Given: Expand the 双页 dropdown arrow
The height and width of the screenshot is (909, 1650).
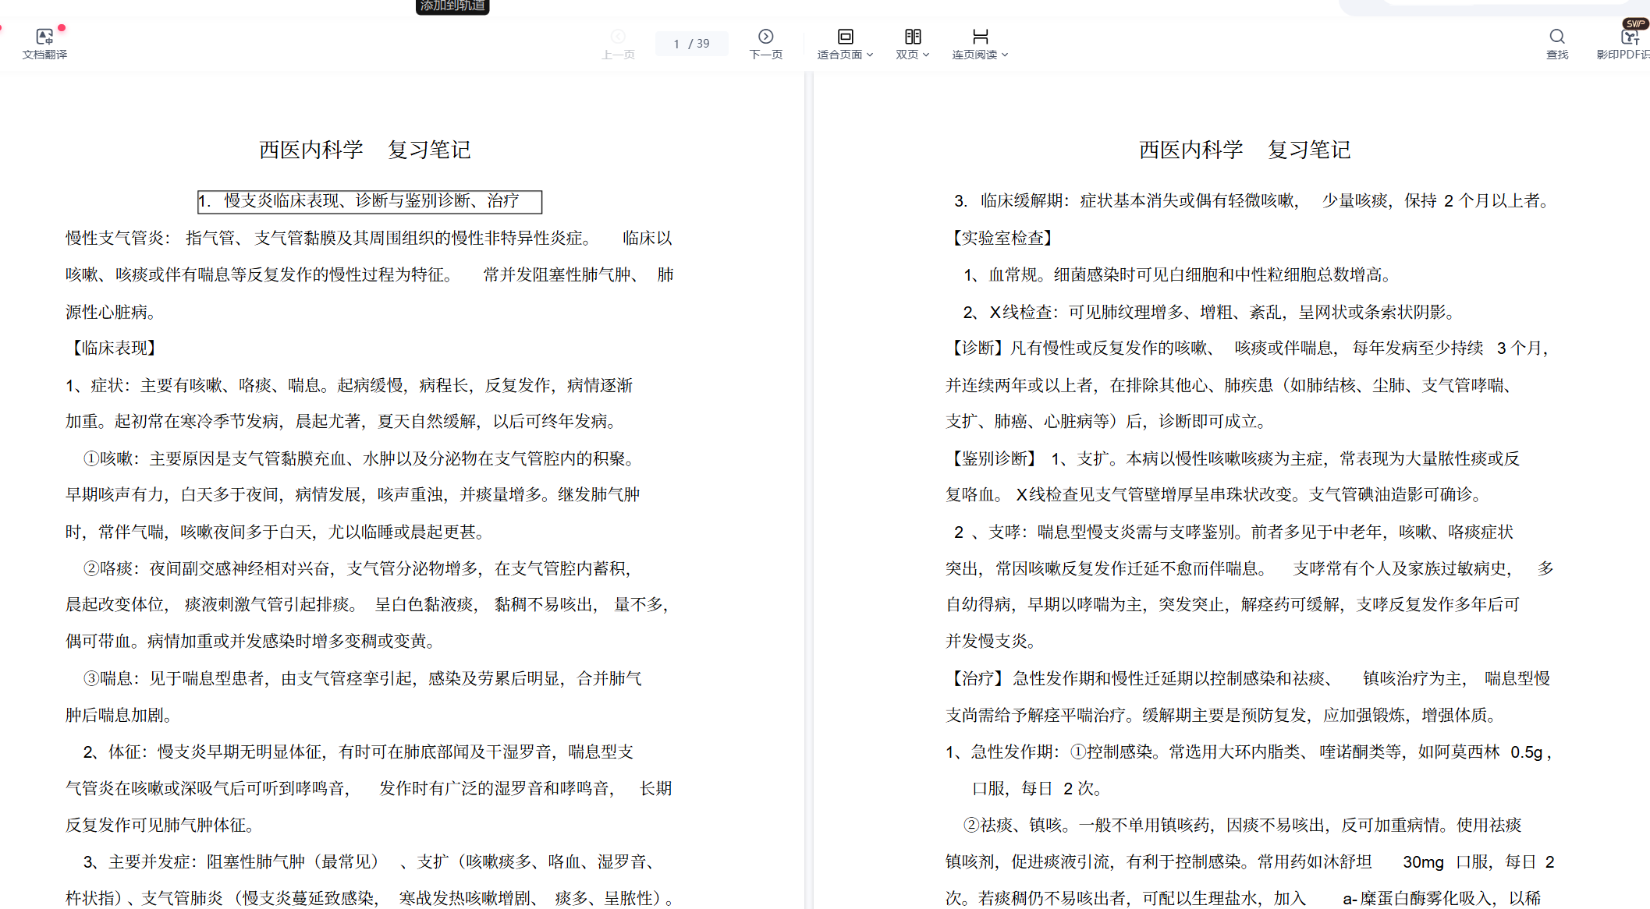Looking at the screenshot, I should click(926, 55).
